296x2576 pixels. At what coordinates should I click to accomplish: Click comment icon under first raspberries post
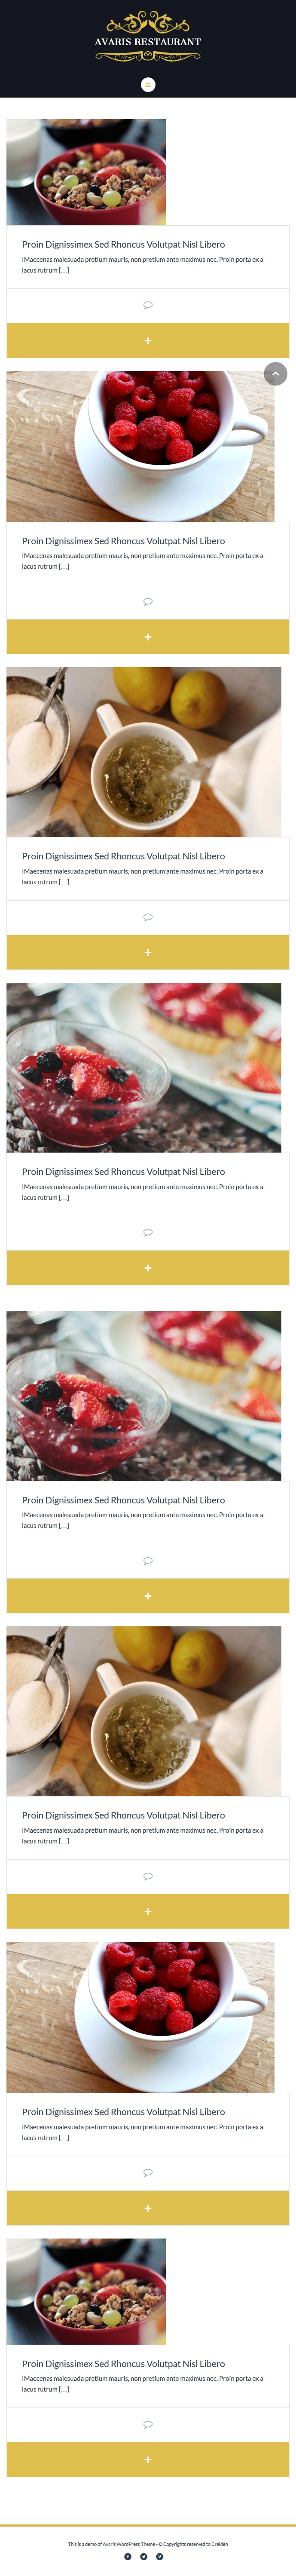coord(148,601)
